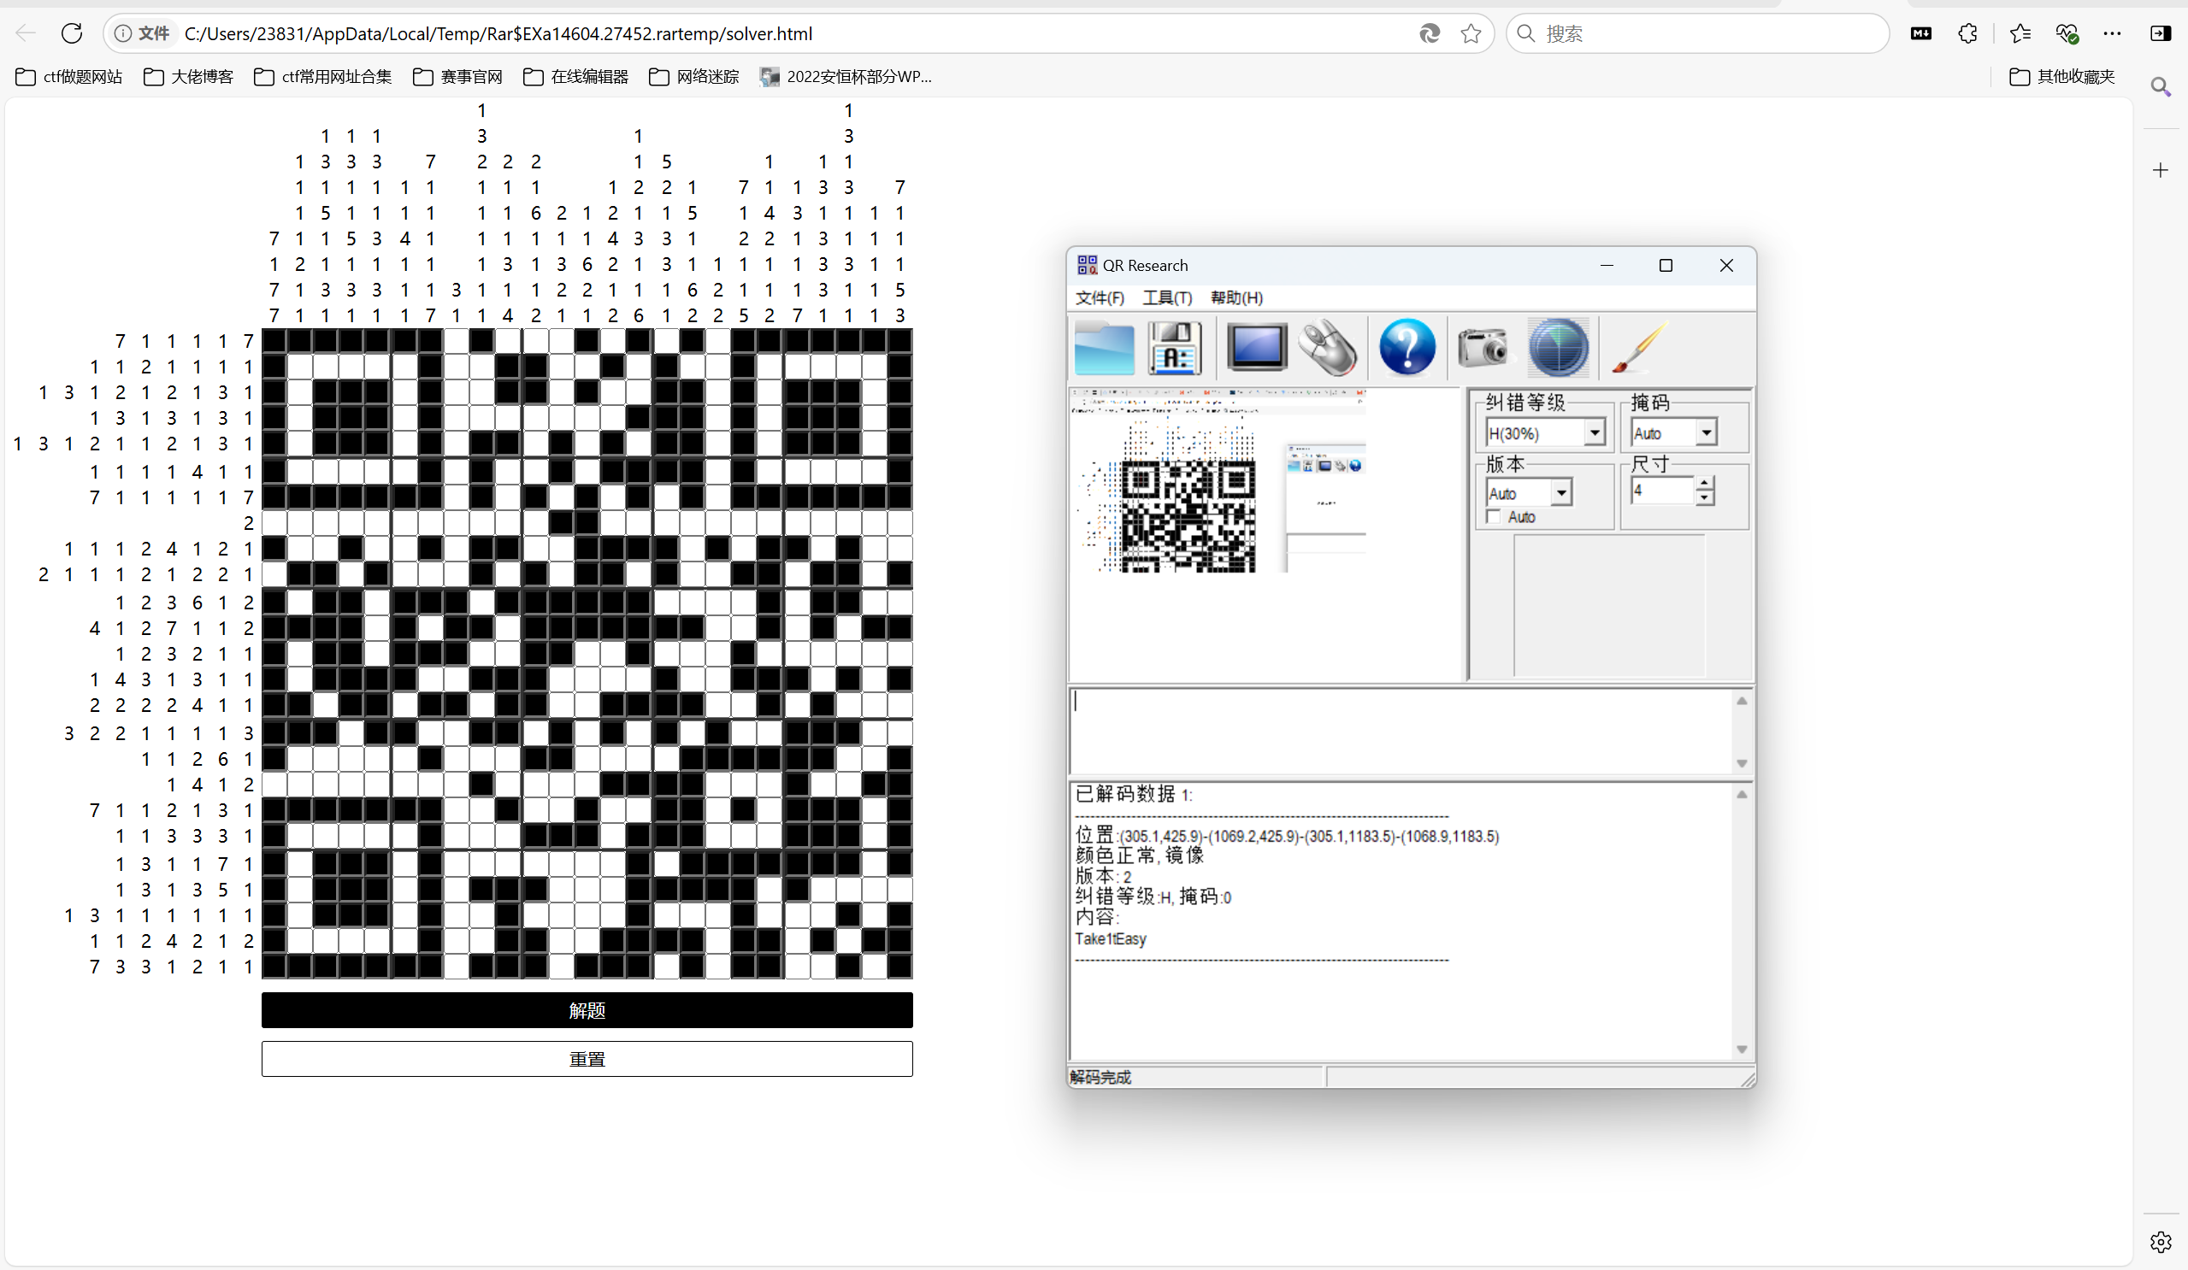Open the 帮助(H) menu in QR Research

[x=1236, y=297]
